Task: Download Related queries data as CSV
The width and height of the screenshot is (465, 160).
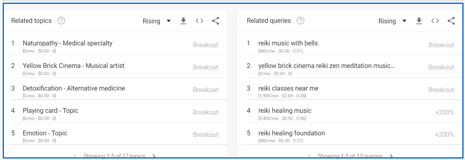Action: (419, 21)
